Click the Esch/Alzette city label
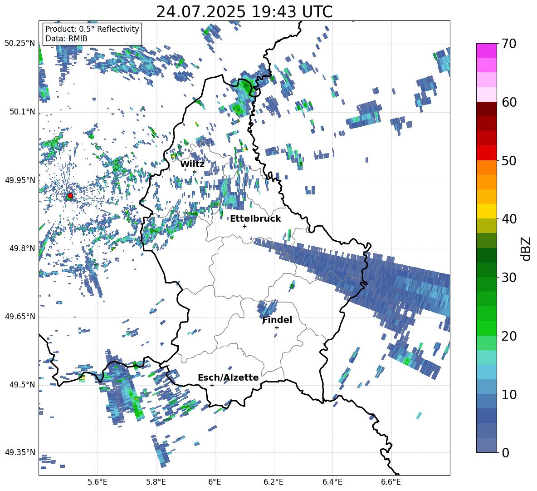Image resolution: width=537 pixels, height=491 pixels. [x=228, y=377]
